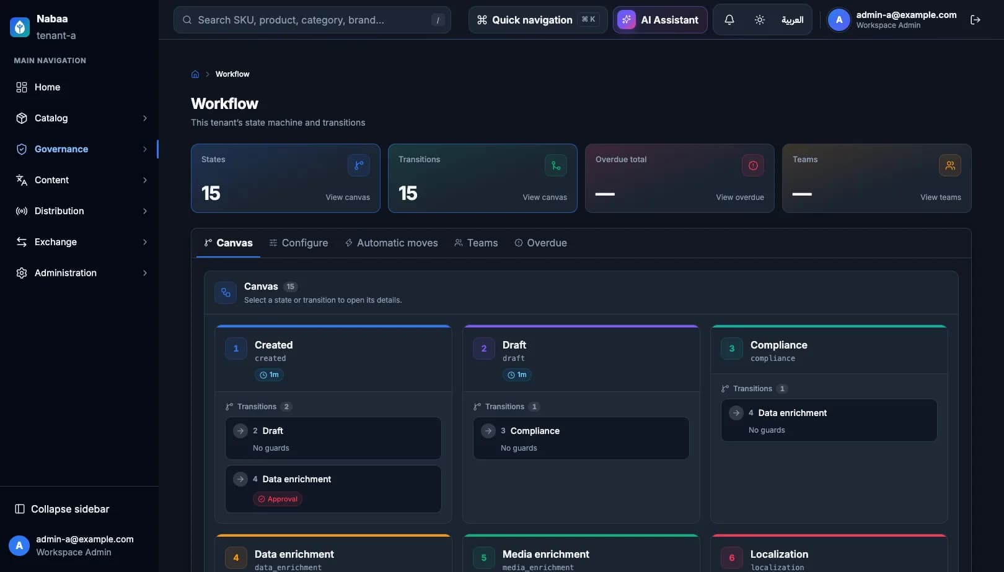
Task: Click View overdue link
Action: click(740, 197)
